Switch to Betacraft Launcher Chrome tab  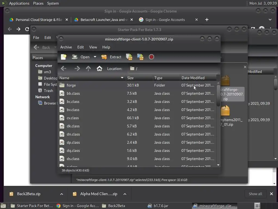point(104,20)
